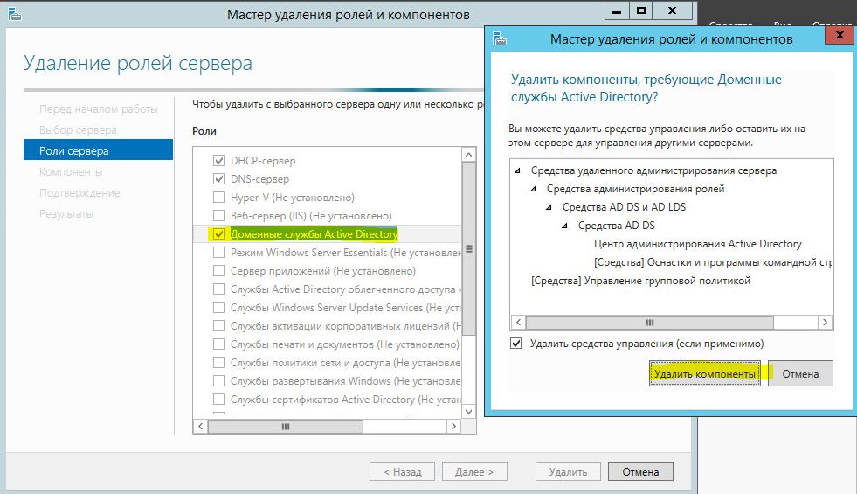
Task: Click the Роли list heading
Action: pyautogui.click(x=204, y=131)
